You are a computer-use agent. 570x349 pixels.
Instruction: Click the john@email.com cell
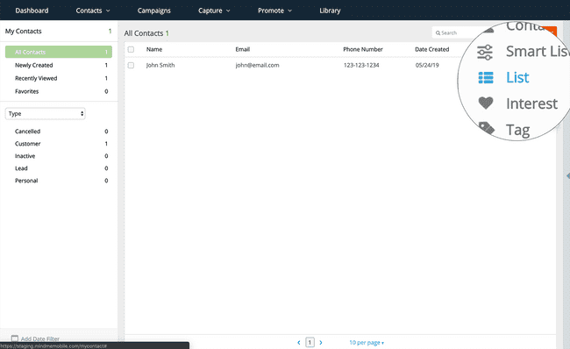[257, 65]
